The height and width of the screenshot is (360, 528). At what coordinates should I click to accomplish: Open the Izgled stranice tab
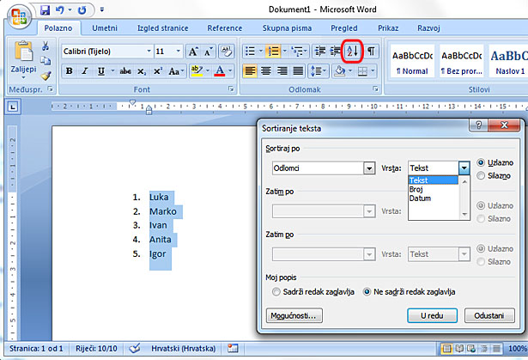tap(164, 28)
